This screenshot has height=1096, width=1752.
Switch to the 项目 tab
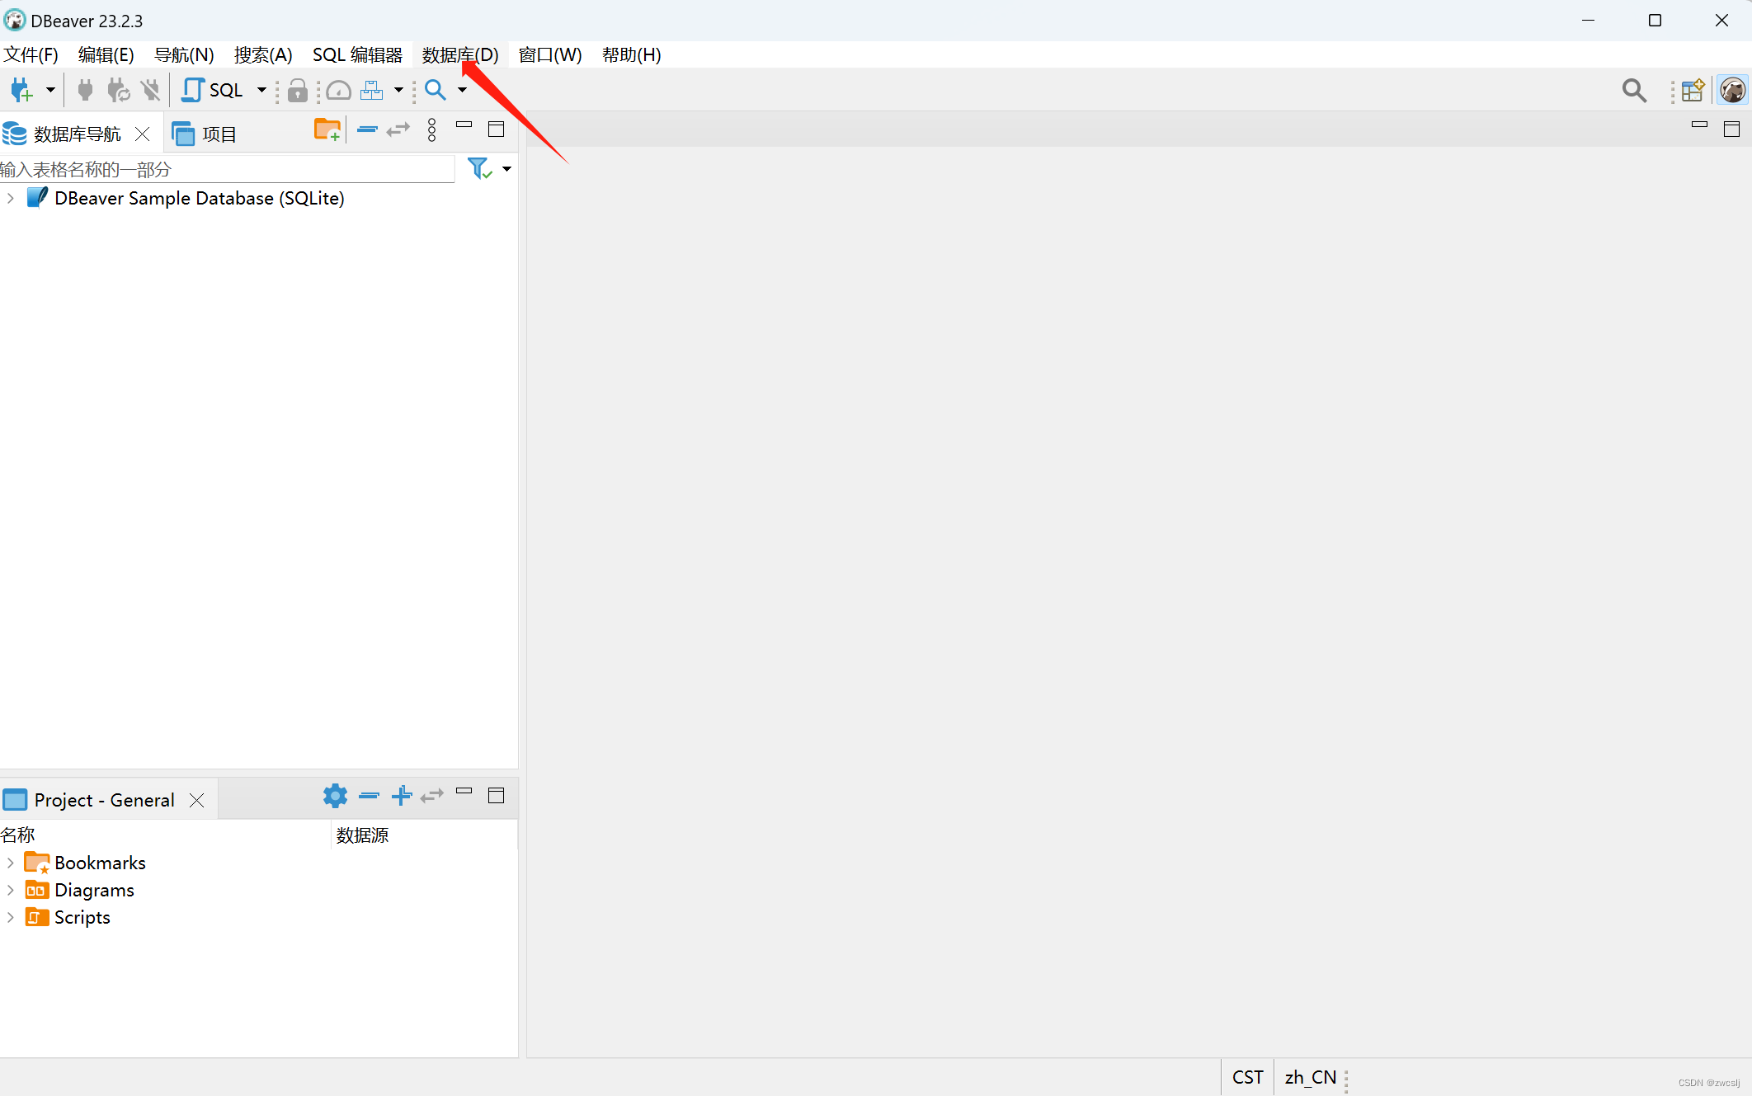coord(205,134)
